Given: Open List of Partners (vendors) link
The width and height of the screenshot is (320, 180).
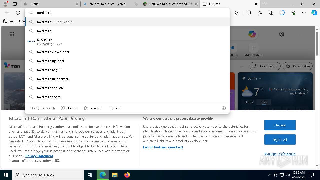Looking at the screenshot, I should (x=163, y=147).
